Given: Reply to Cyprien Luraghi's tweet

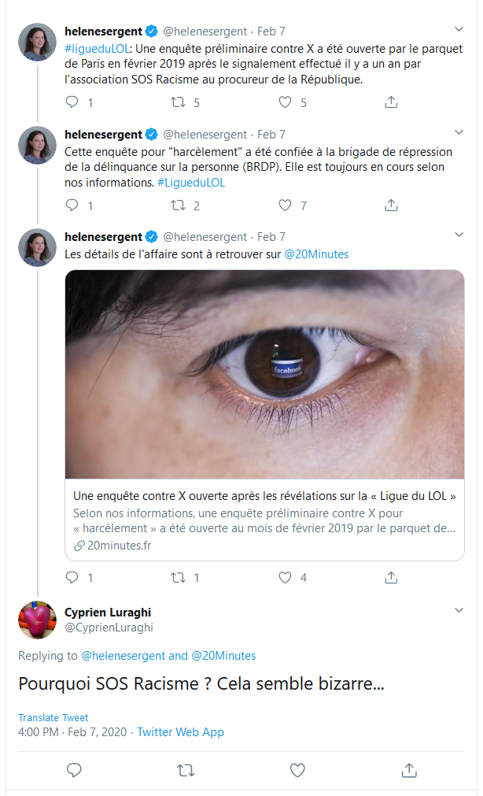Looking at the screenshot, I should coord(74,770).
